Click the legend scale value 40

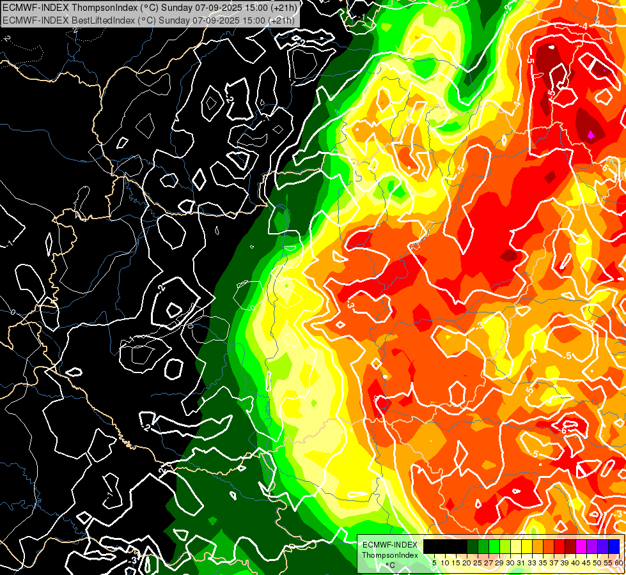click(x=575, y=563)
